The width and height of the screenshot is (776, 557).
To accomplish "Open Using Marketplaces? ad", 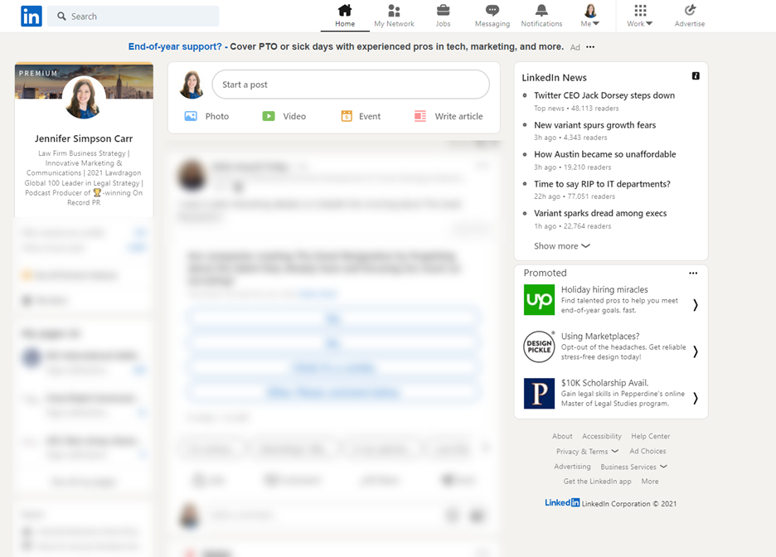I will [x=599, y=337].
